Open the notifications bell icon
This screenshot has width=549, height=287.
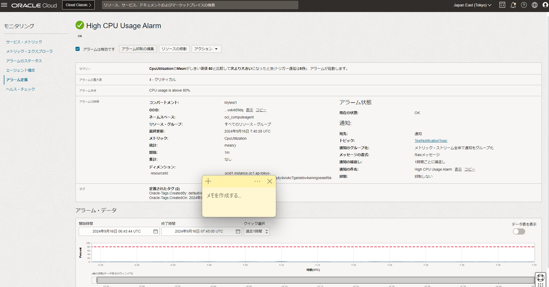pos(513,5)
